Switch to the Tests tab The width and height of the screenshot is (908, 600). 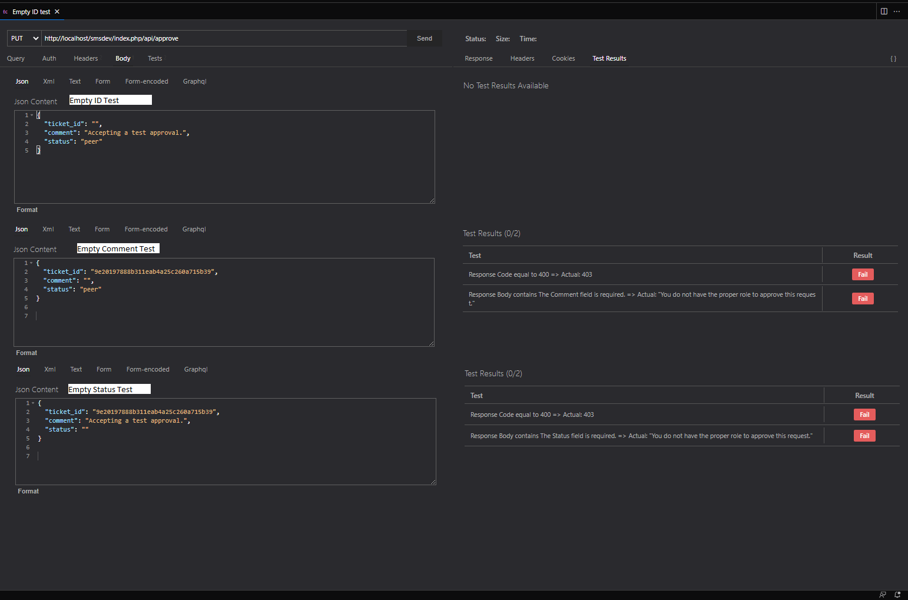(155, 58)
